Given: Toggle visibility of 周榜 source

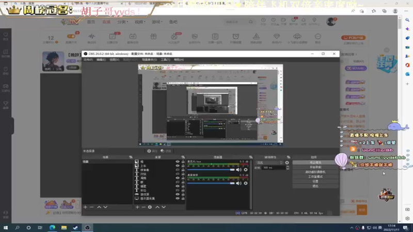Looking at the screenshot, I should [x=178, y=178].
